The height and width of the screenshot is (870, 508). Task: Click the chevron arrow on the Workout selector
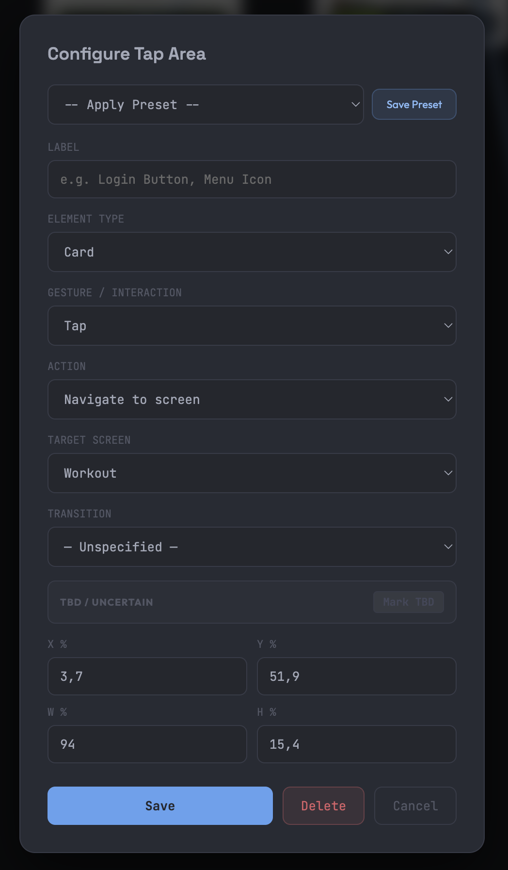448,473
